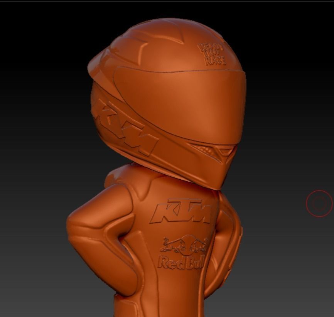Click the helmet visor surface
This screenshot has height=317, width=334.
coord(181,105)
